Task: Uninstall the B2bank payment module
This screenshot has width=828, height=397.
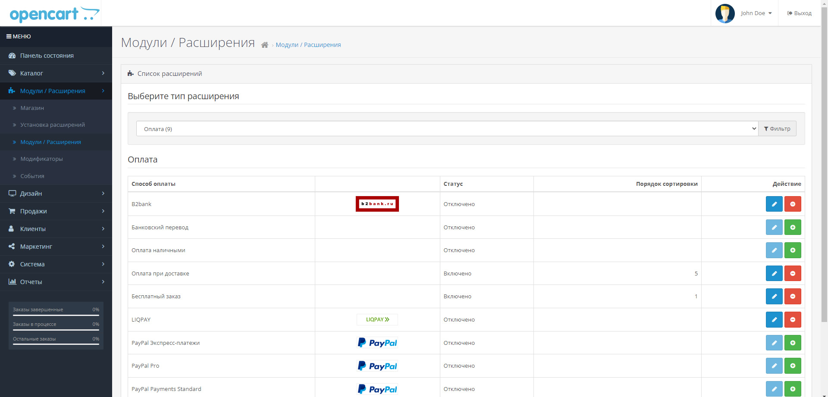Action: click(793, 204)
